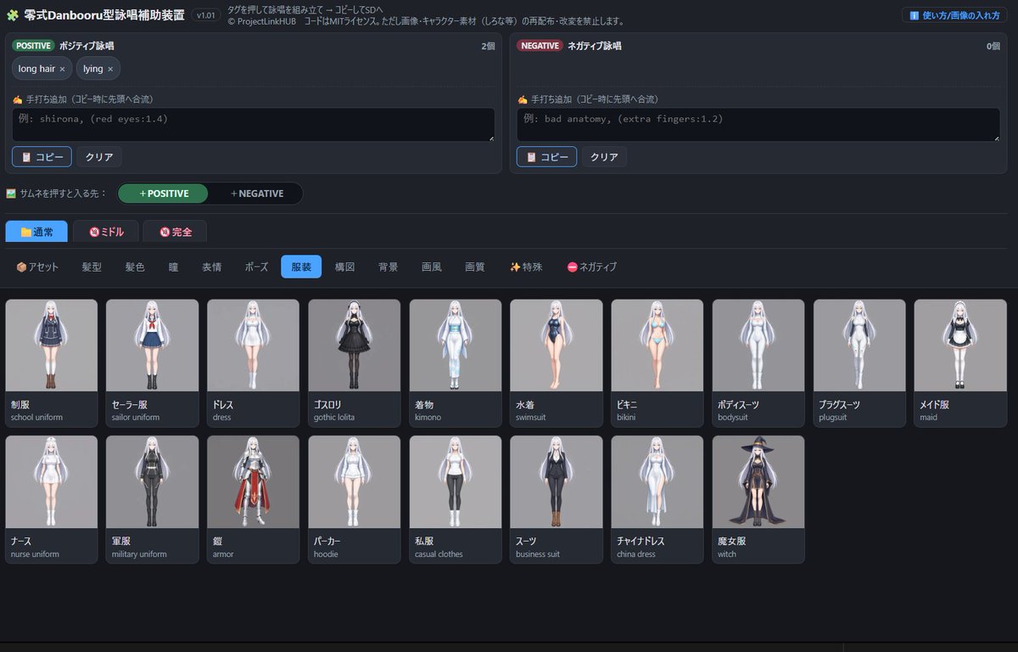Add the swimsuit thumbnail
This screenshot has height=652, width=1018.
pyautogui.click(x=557, y=363)
